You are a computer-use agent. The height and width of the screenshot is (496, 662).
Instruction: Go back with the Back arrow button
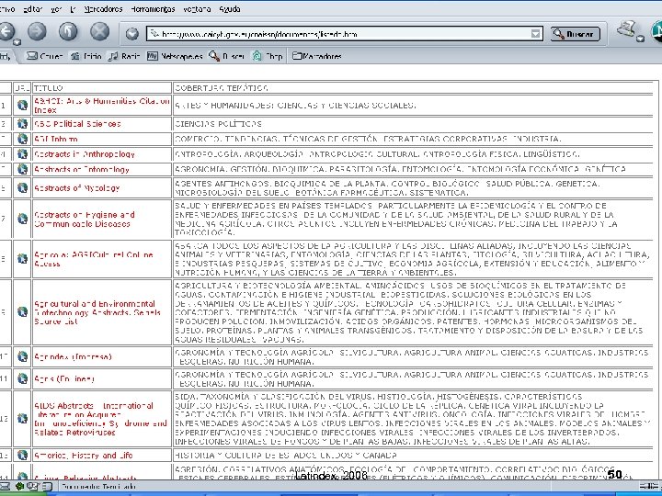(x=6, y=31)
